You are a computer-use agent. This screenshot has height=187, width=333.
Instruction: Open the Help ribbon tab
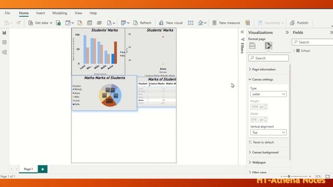[x=93, y=13]
